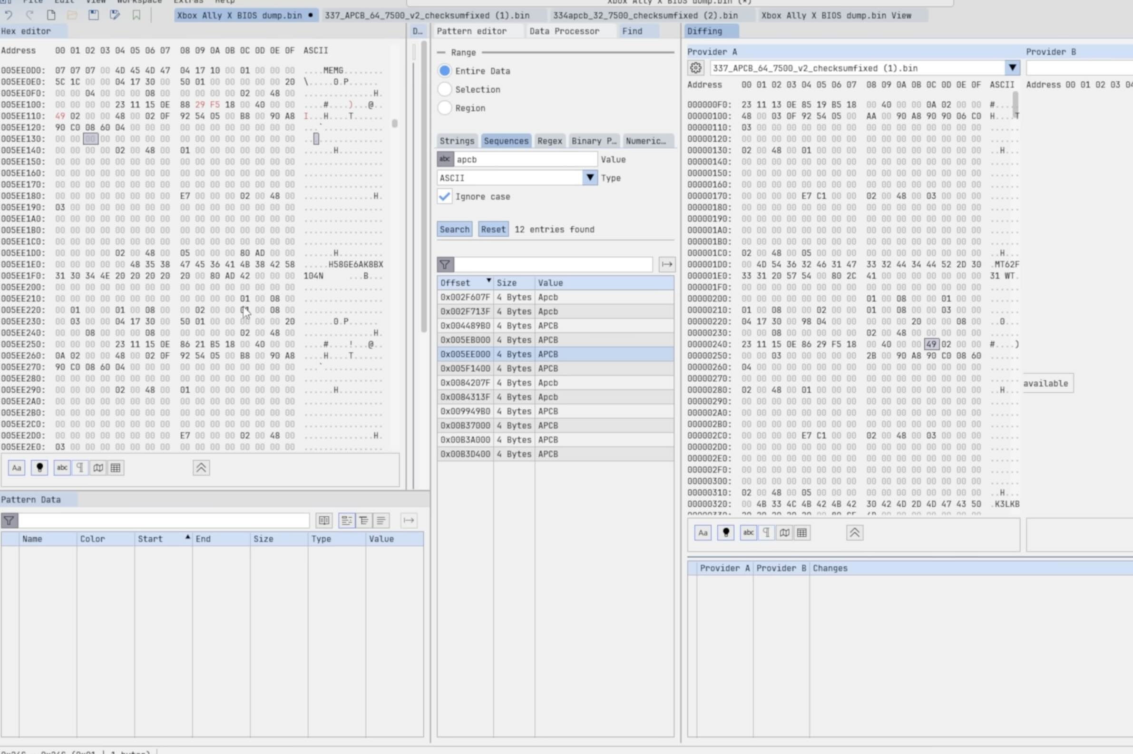Open Provider A settings gear

[696, 68]
